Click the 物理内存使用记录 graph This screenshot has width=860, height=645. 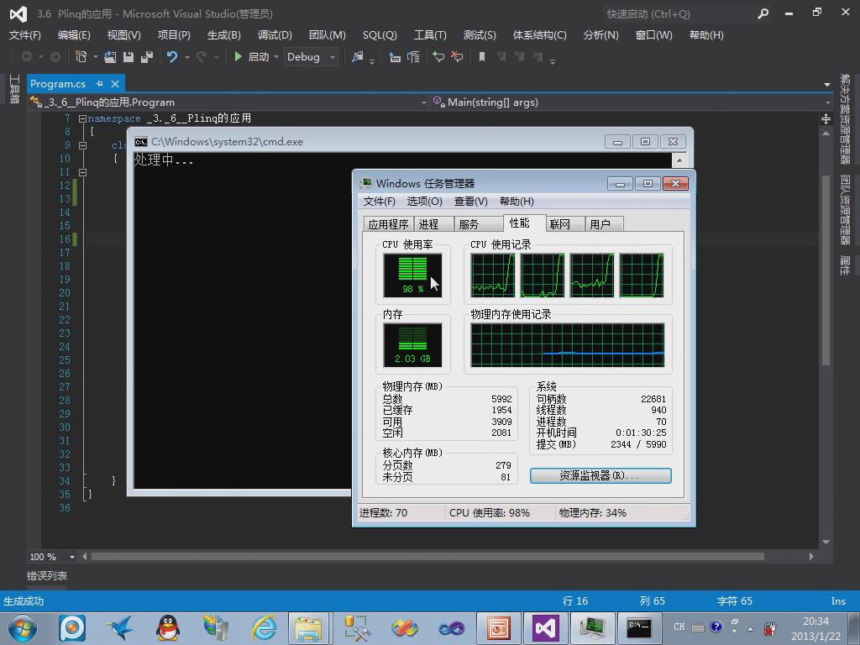pyautogui.click(x=568, y=345)
